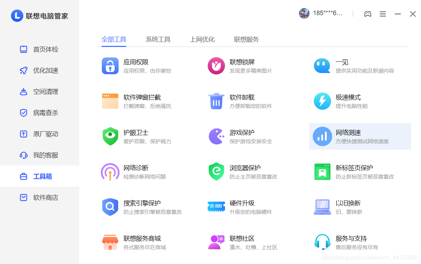Screen dimensions: 421x264
Task: Click the 以旧换新 laptop icon
Action: (x=322, y=207)
